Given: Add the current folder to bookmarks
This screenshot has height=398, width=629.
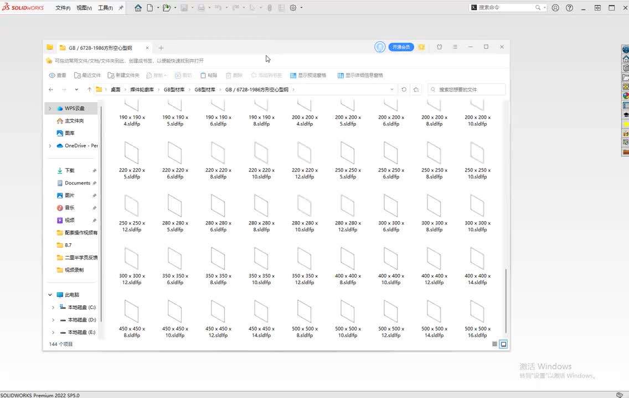Looking at the screenshot, I should 416,90.
